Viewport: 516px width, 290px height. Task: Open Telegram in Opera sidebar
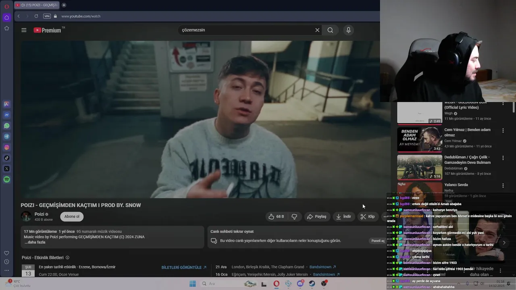(x=6, y=137)
